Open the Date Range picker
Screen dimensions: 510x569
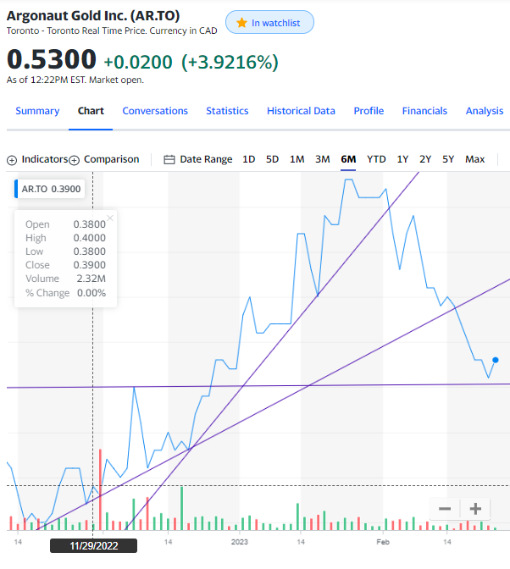pyautogui.click(x=206, y=159)
